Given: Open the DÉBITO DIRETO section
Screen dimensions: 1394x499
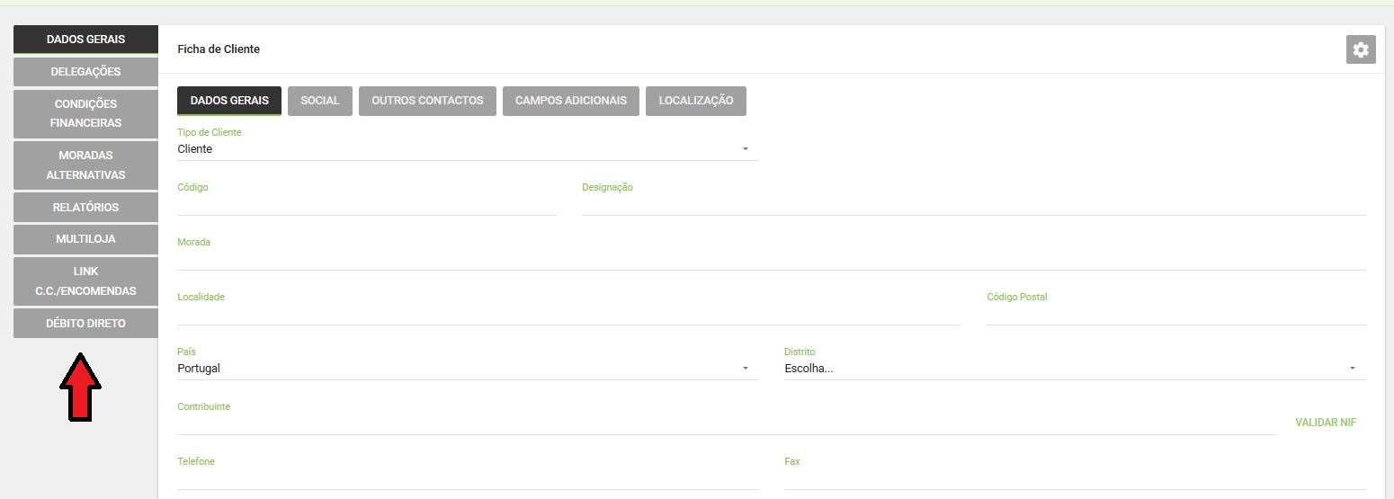Looking at the screenshot, I should tap(85, 324).
